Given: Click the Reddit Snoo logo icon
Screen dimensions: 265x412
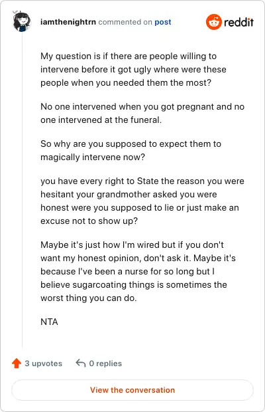Looking at the screenshot, I should coord(214,22).
